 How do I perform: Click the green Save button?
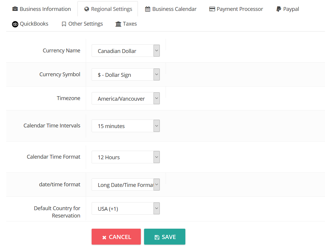click(x=165, y=237)
